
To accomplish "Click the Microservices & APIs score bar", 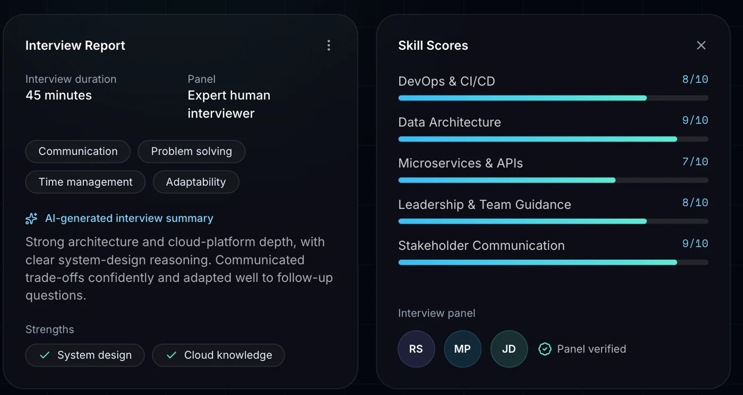I will [x=553, y=180].
